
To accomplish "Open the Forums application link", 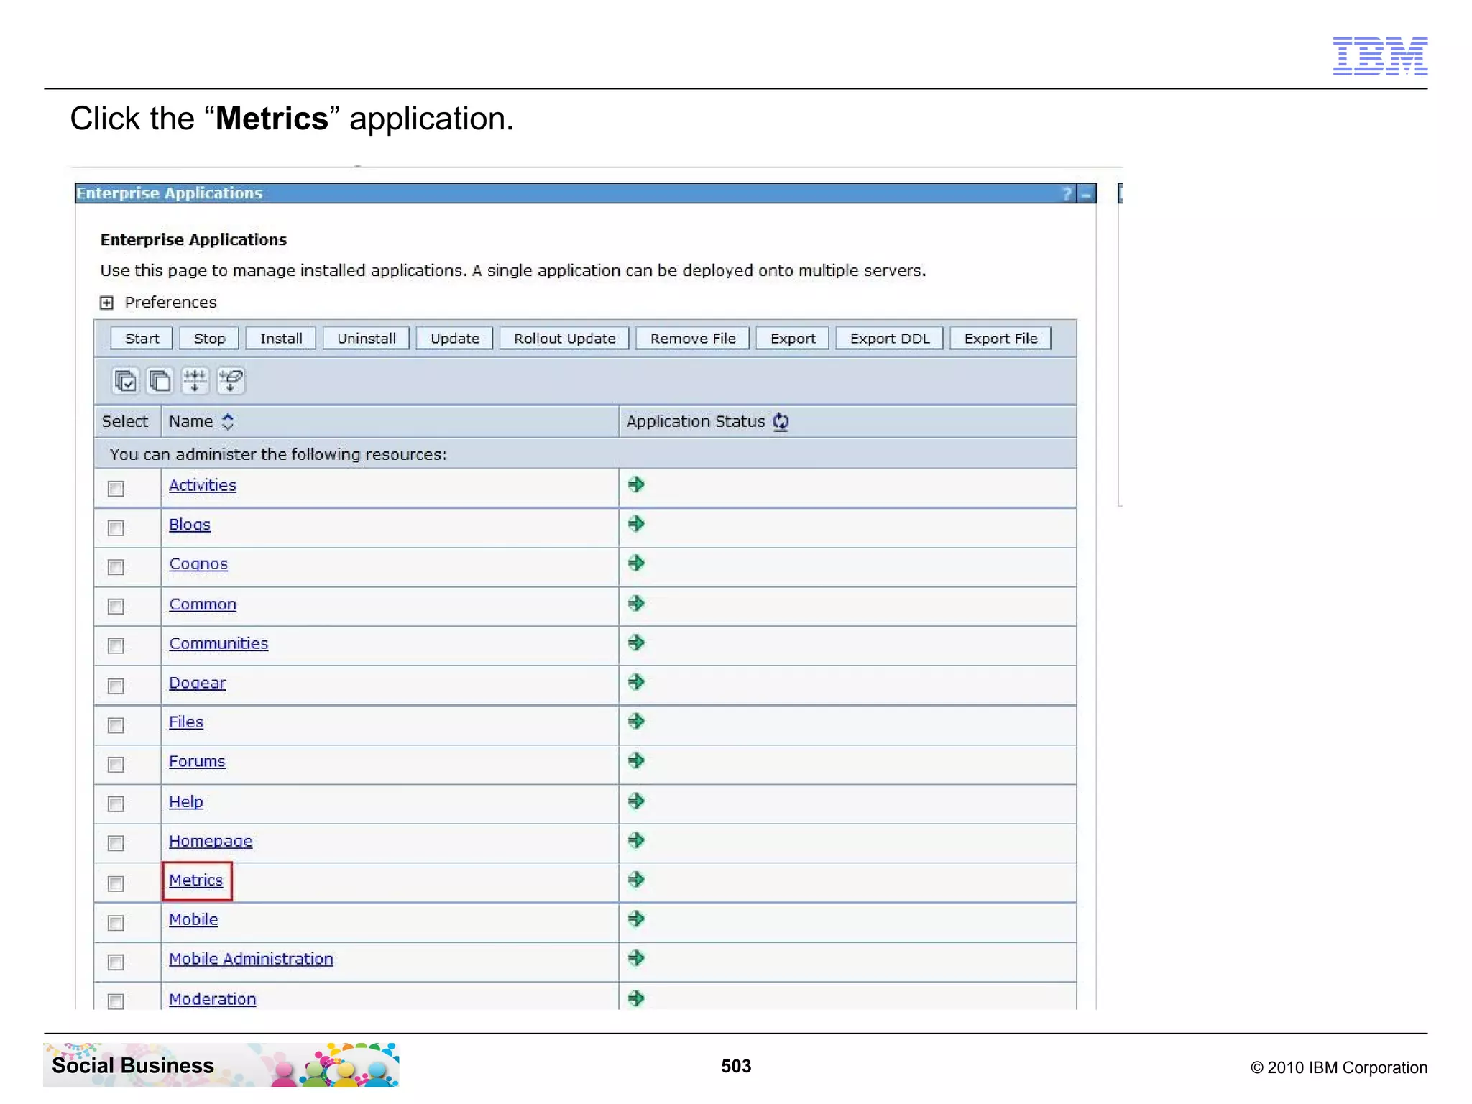I will coord(197,762).
